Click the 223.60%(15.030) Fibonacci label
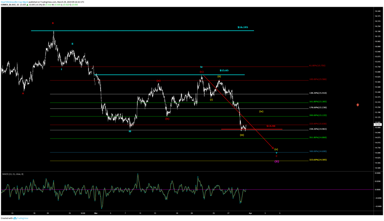 (318, 124)
